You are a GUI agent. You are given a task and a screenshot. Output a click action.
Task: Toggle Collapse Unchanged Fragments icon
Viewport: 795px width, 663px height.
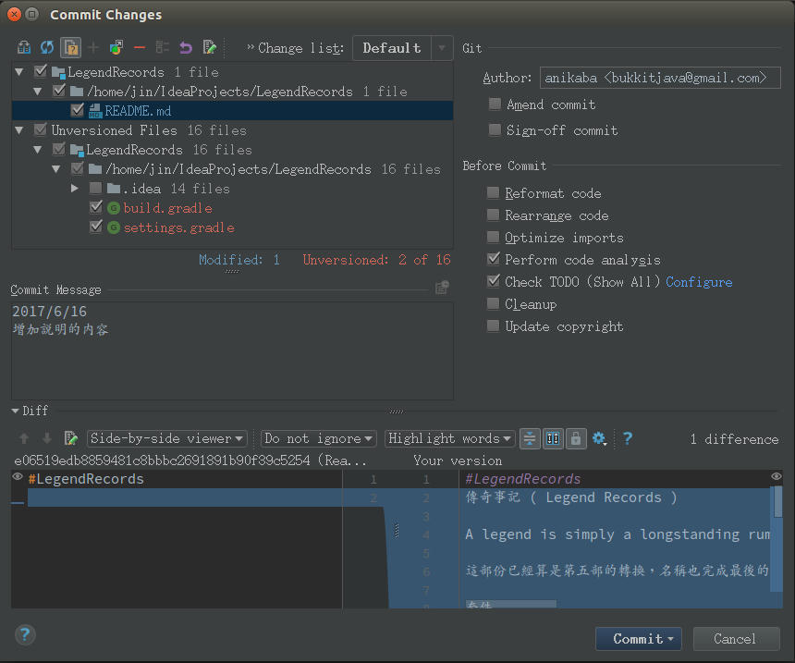(530, 438)
